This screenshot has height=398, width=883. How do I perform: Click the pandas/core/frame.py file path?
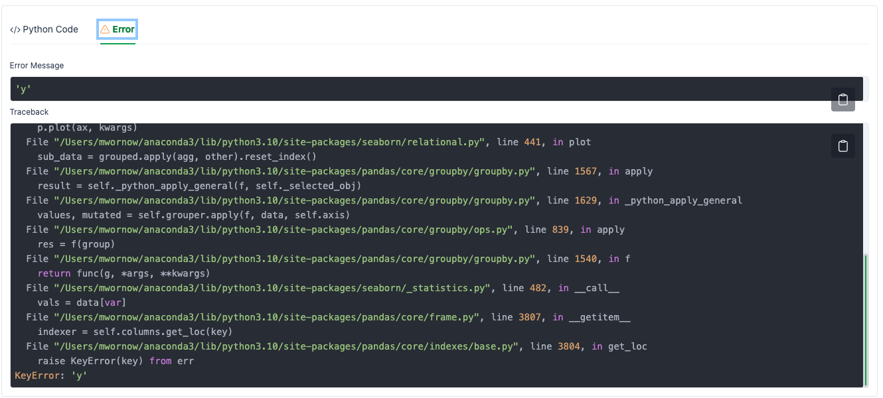[267, 317]
